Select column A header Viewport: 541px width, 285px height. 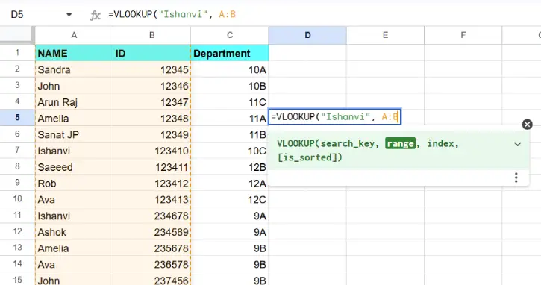click(x=74, y=35)
